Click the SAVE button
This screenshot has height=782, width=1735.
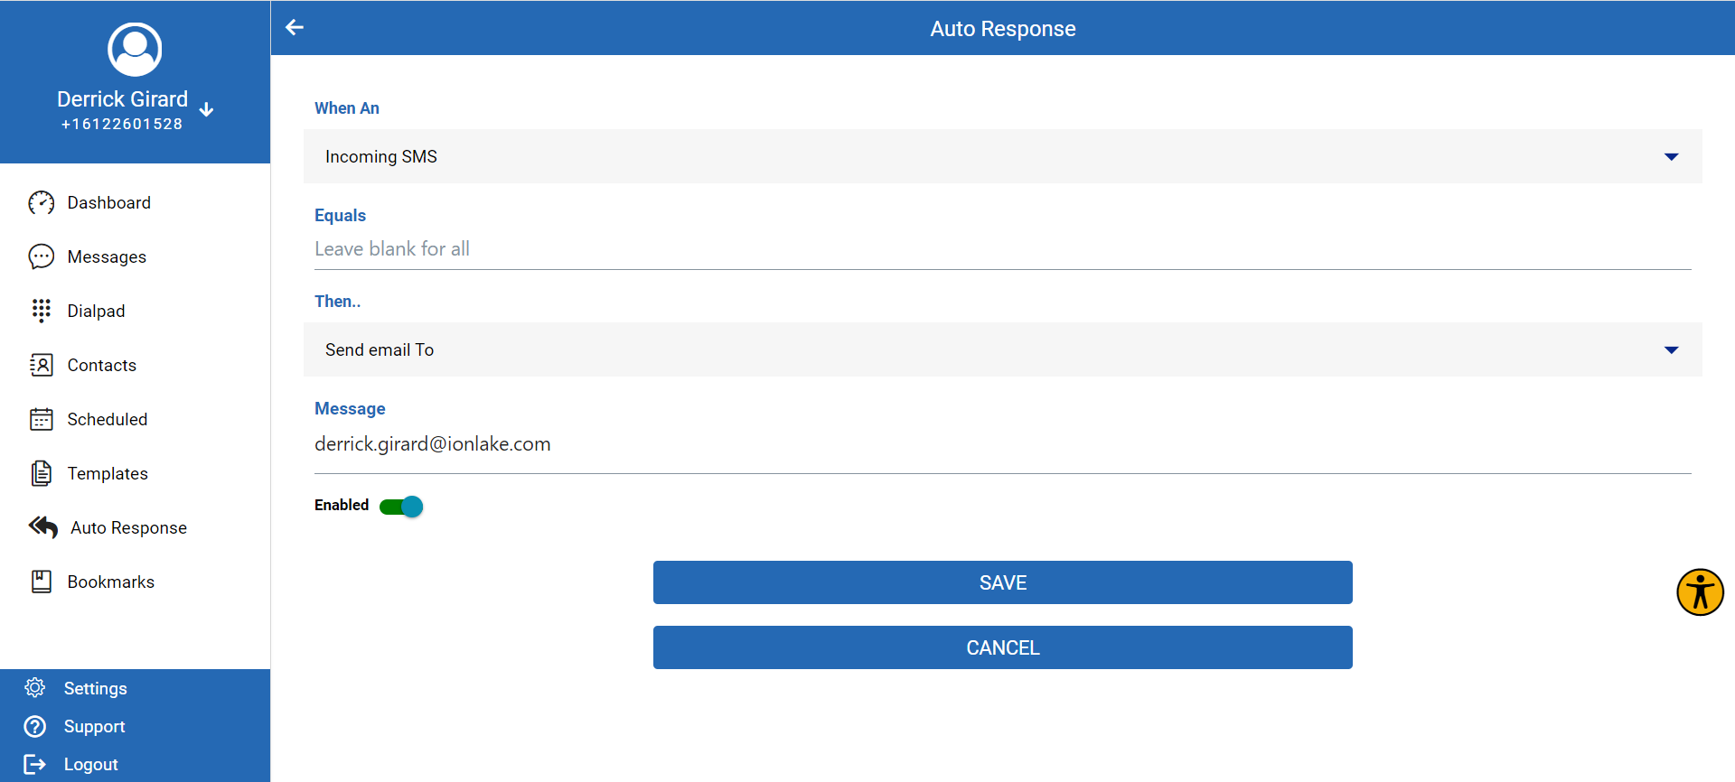coord(1002,582)
